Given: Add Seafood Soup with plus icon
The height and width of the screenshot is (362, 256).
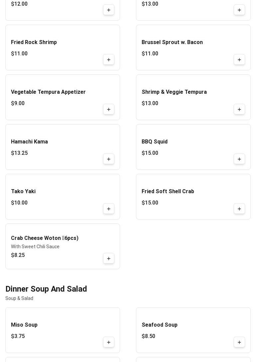Looking at the screenshot, I should coord(239,342).
